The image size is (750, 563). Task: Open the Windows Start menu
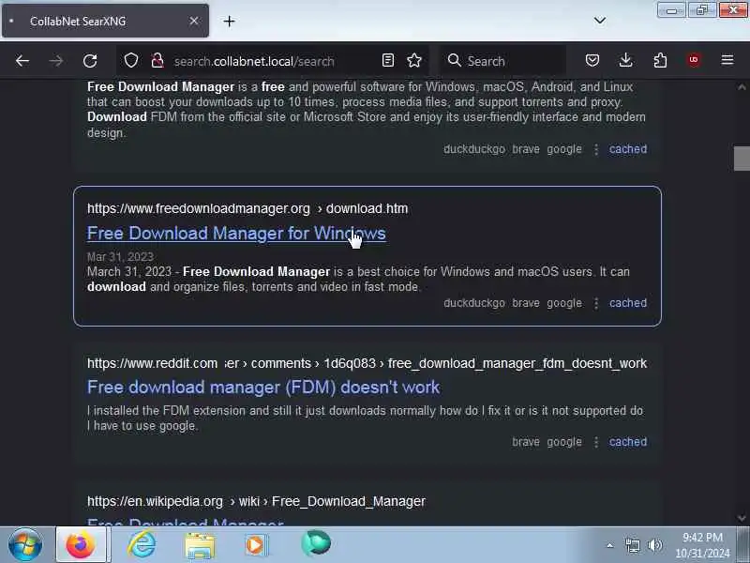[x=25, y=545]
